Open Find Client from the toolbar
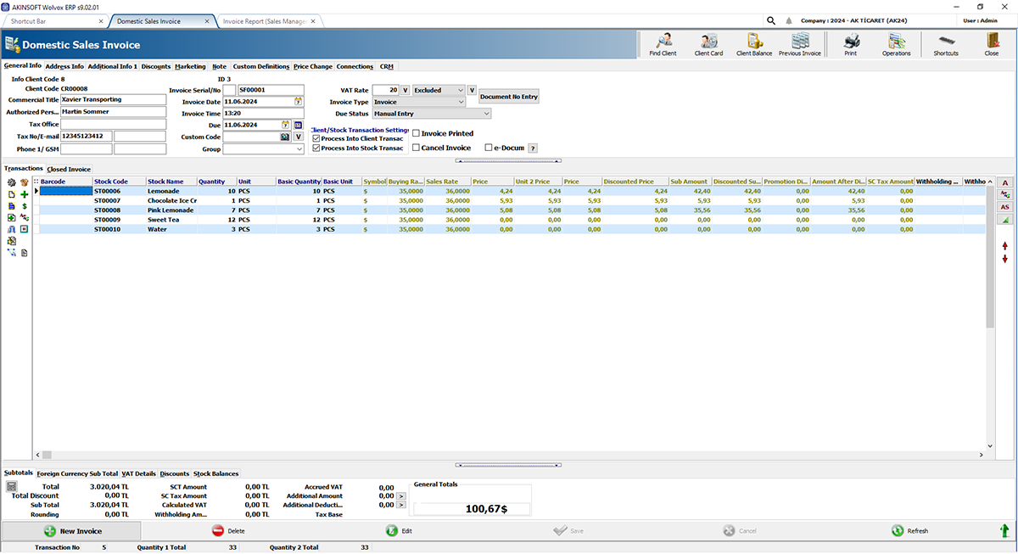 click(663, 44)
